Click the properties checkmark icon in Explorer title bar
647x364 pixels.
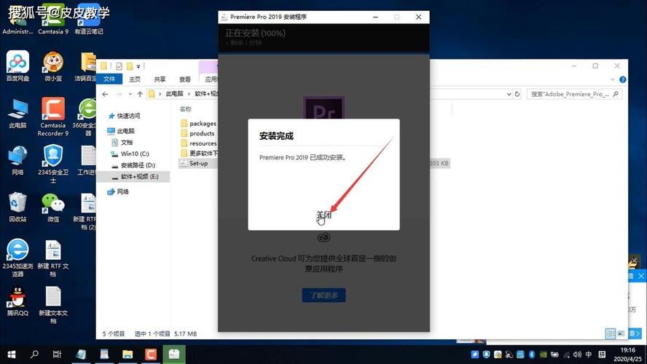tap(119, 66)
